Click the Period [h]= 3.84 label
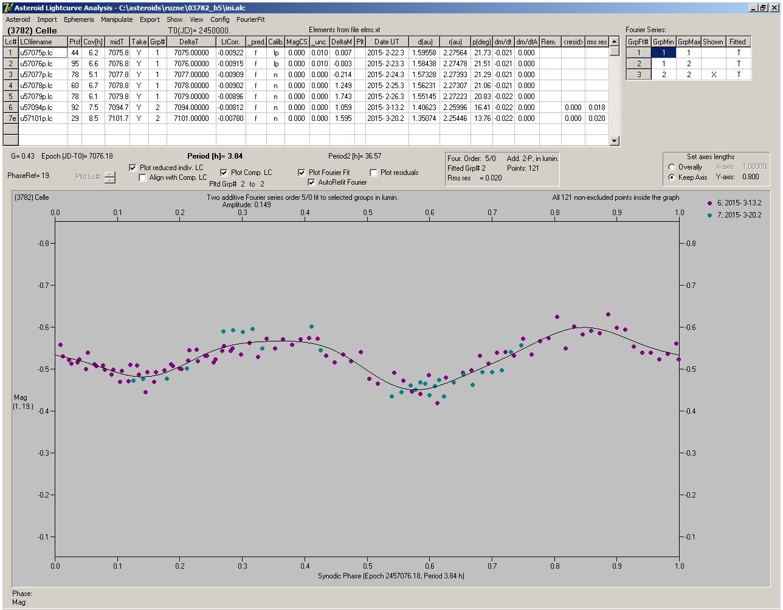Screen dimensions: 783x610 [x=215, y=156]
